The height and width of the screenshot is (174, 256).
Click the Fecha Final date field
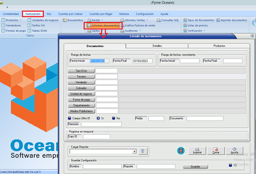[x=143, y=61]
